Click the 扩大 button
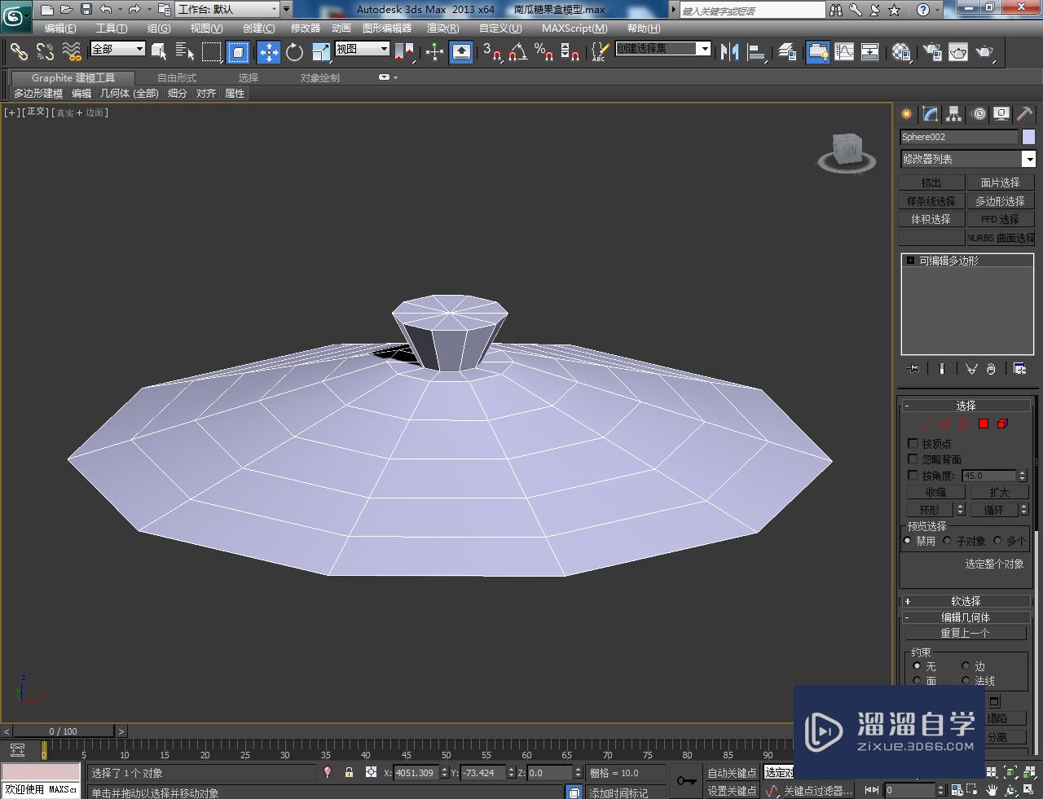The width and height of the screenshot is (1043, 799). click(x=999, y=492)
